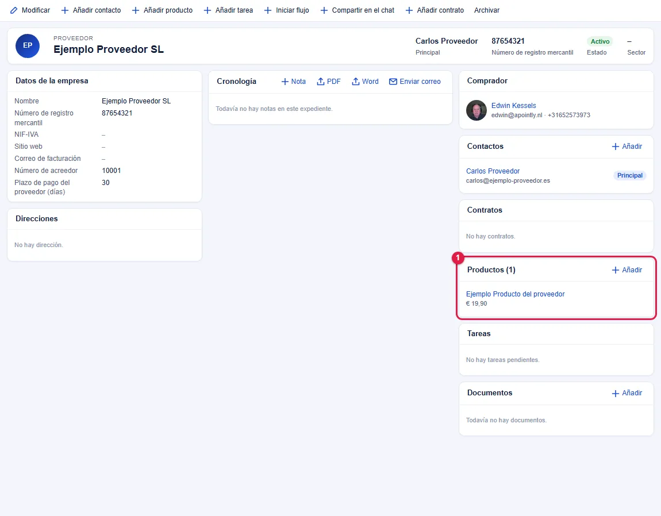Click Añadir in the Documentos panel

(627, 393)
